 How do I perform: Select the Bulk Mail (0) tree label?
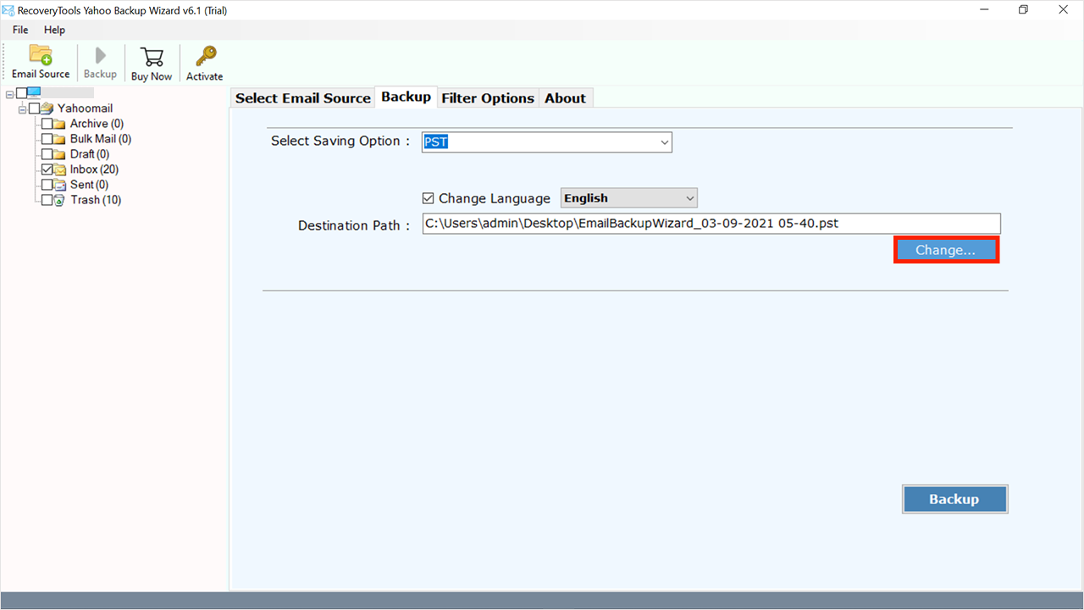101,139
